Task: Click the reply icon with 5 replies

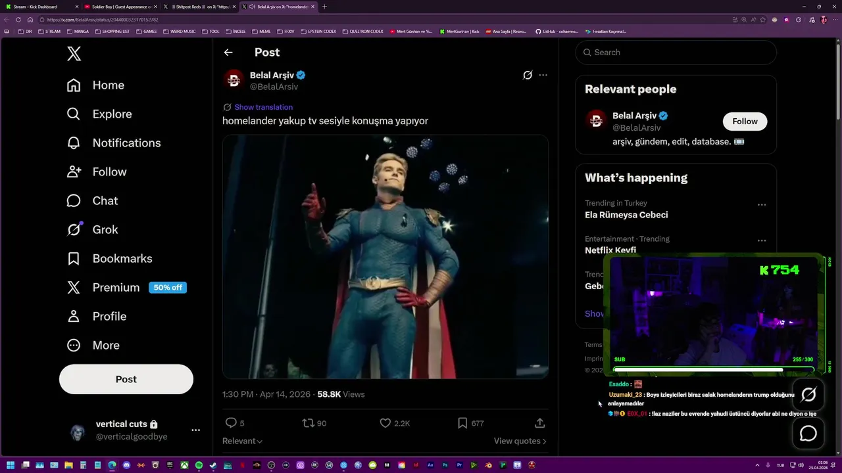Action: (x=231, y=423)
